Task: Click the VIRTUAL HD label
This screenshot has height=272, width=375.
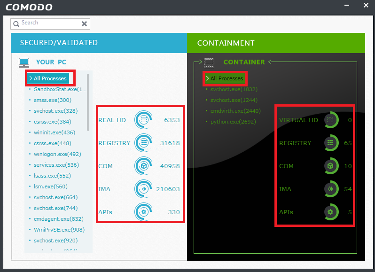Action: pos(298,120)
